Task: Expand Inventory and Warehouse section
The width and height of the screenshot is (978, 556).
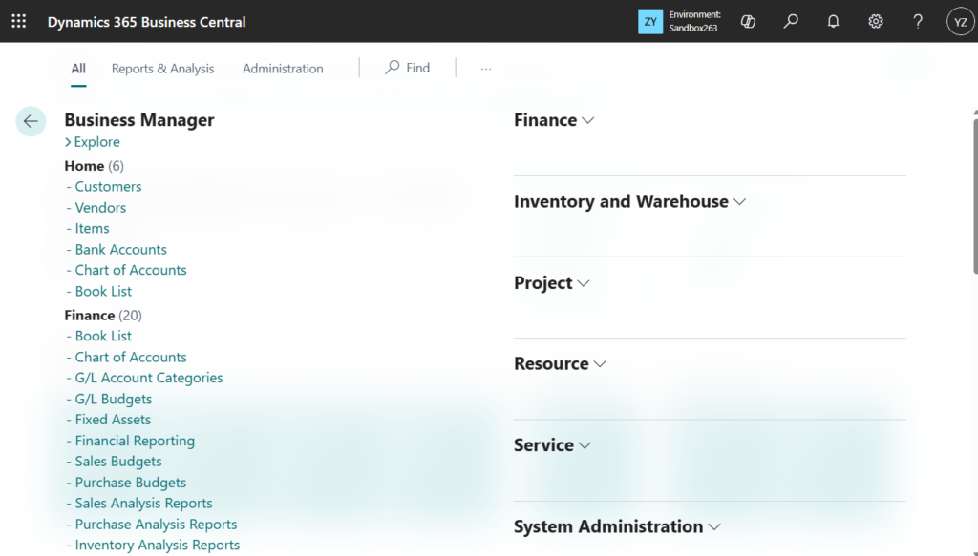Action: click(x=739, y=202)
